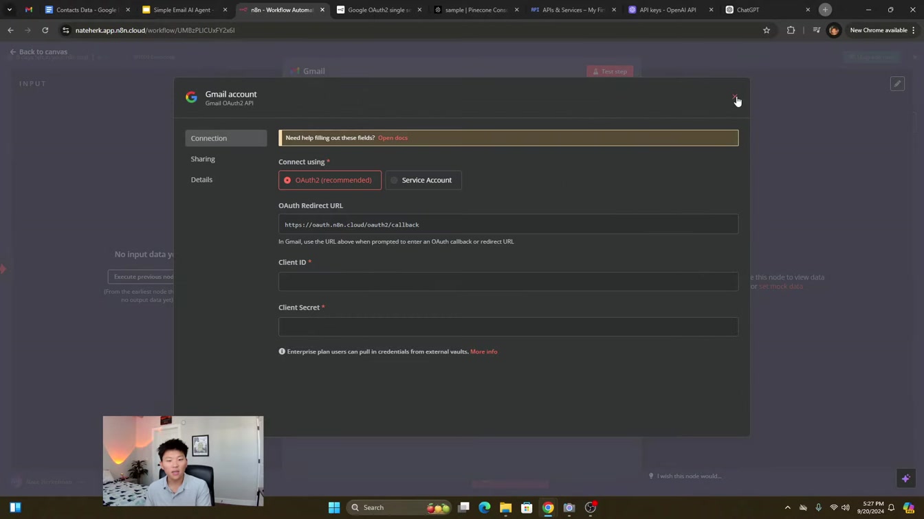
Task: Open Microsoft Store from the taskbar
Action: point(527,507)
